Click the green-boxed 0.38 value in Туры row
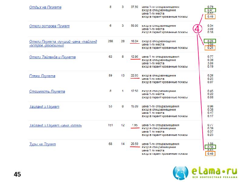 click(210, 147)
